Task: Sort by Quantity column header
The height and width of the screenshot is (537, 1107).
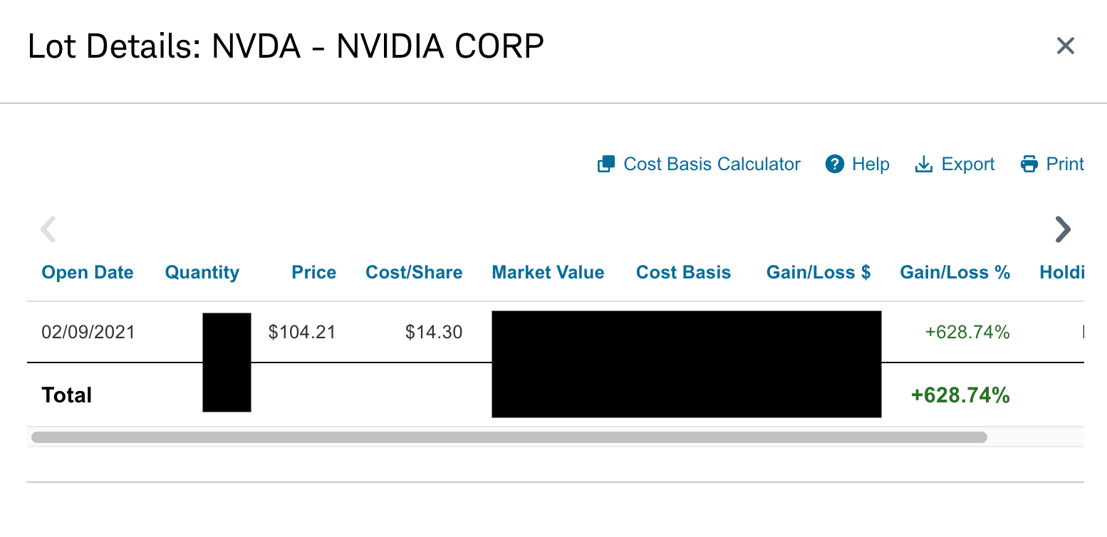Action: coord(202,273)
